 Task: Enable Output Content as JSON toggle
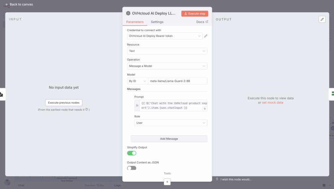click(131, 168)
